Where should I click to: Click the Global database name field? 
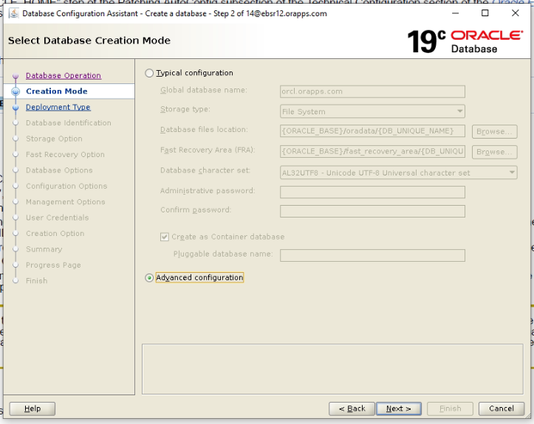372,91
